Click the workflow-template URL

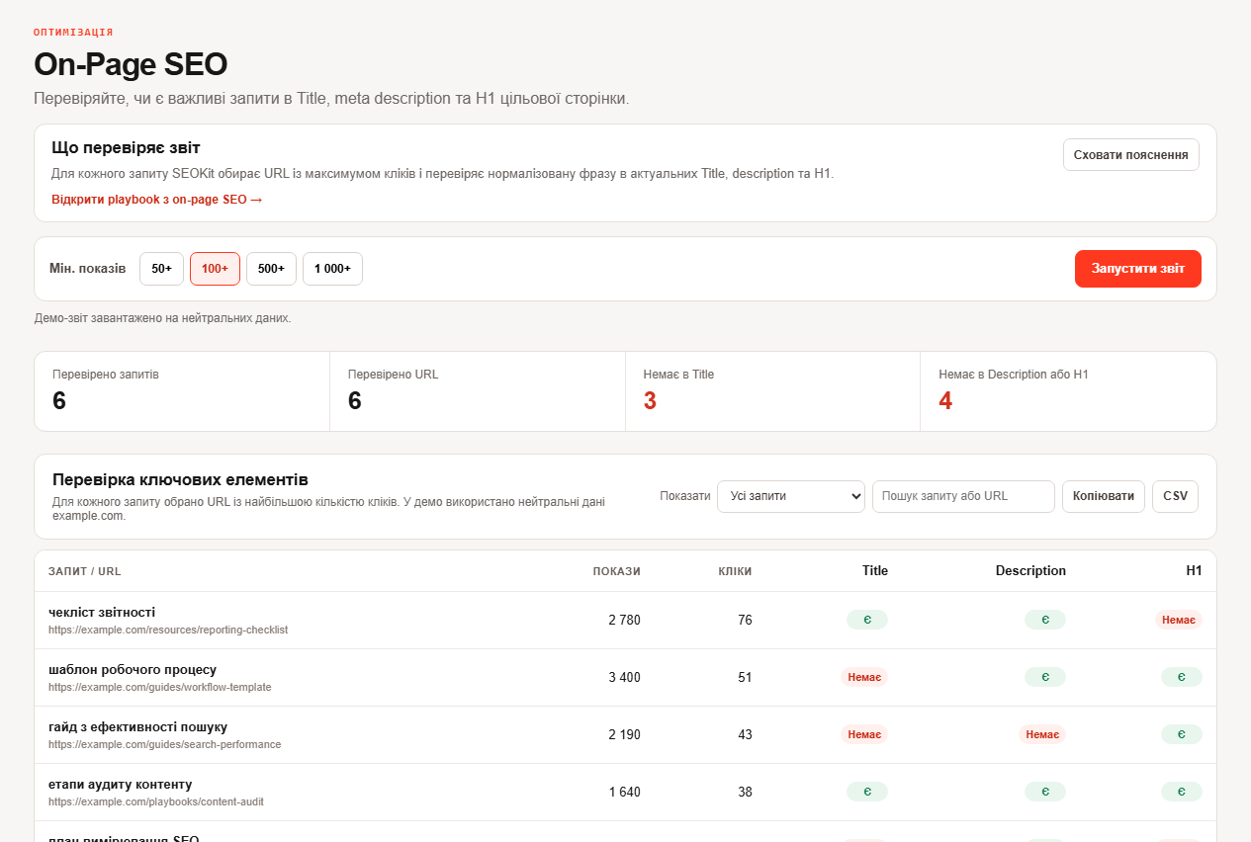[159, 687]
